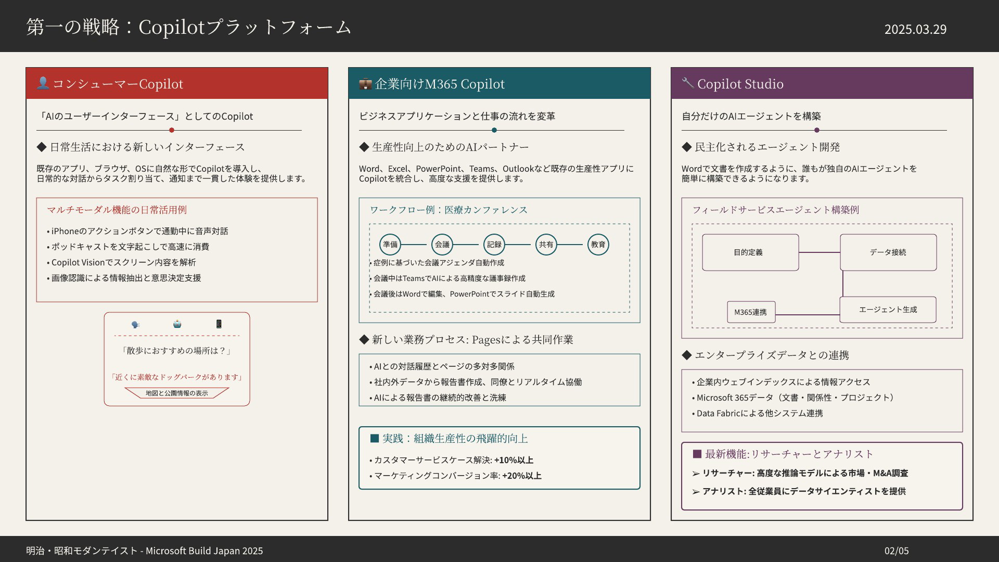Click the 目的定義 diagram box
999x562 pixels.
click(x=750, y=252)
